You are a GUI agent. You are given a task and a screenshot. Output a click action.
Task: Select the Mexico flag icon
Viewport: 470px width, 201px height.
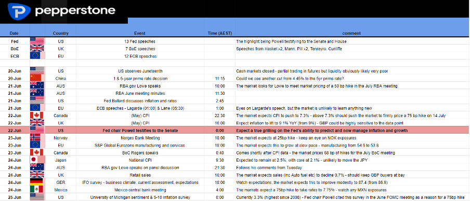click(x=37, y=190)
